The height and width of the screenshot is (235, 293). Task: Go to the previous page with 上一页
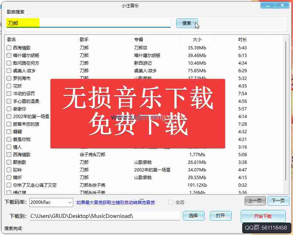(x=255, y=201)
